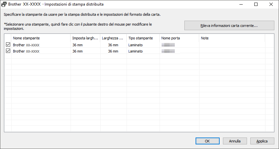The image size is (279, 149).
Task: Apply changes with the Applica button
Action: (x=262, y=141)
